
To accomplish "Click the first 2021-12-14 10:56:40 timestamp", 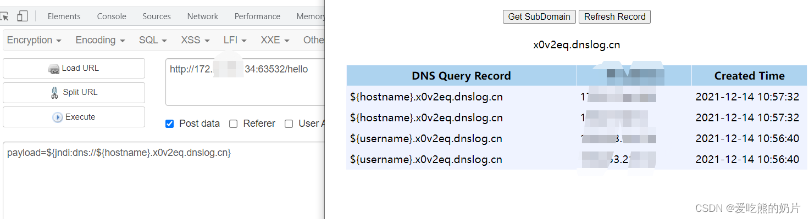I will coord(747,139).
